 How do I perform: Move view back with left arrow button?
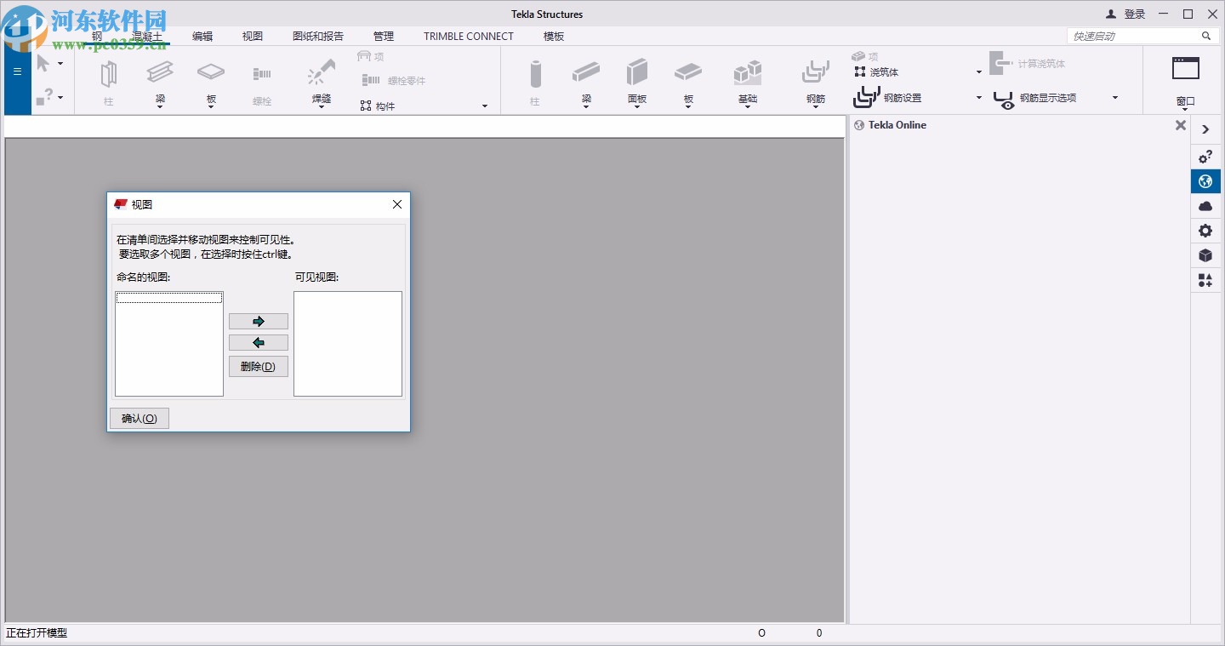(x=259, y=342)
